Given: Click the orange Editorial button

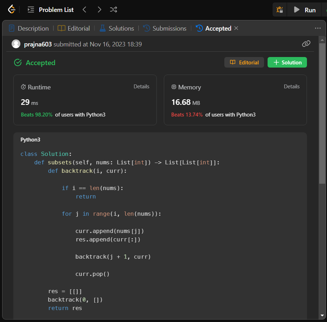Looking at the screenshot, I should [x=244, y=63].
